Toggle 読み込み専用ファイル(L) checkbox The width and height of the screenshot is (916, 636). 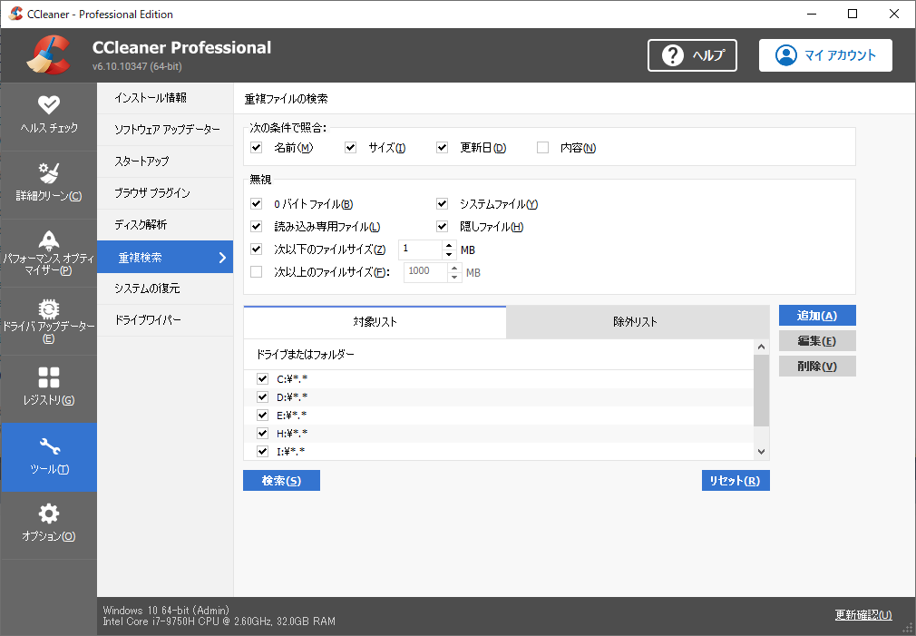pos(256,226)
